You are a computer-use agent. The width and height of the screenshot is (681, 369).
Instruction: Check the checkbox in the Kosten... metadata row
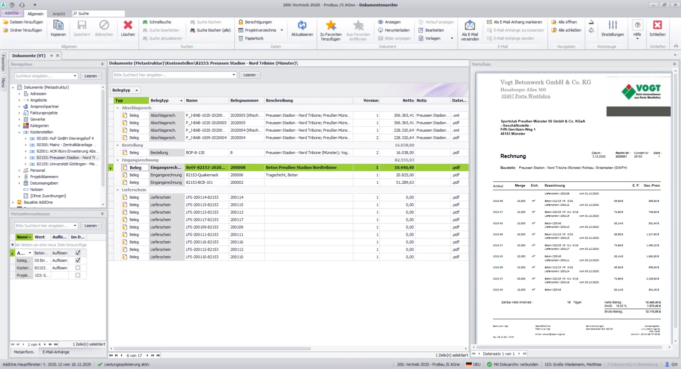pos(78,268)
